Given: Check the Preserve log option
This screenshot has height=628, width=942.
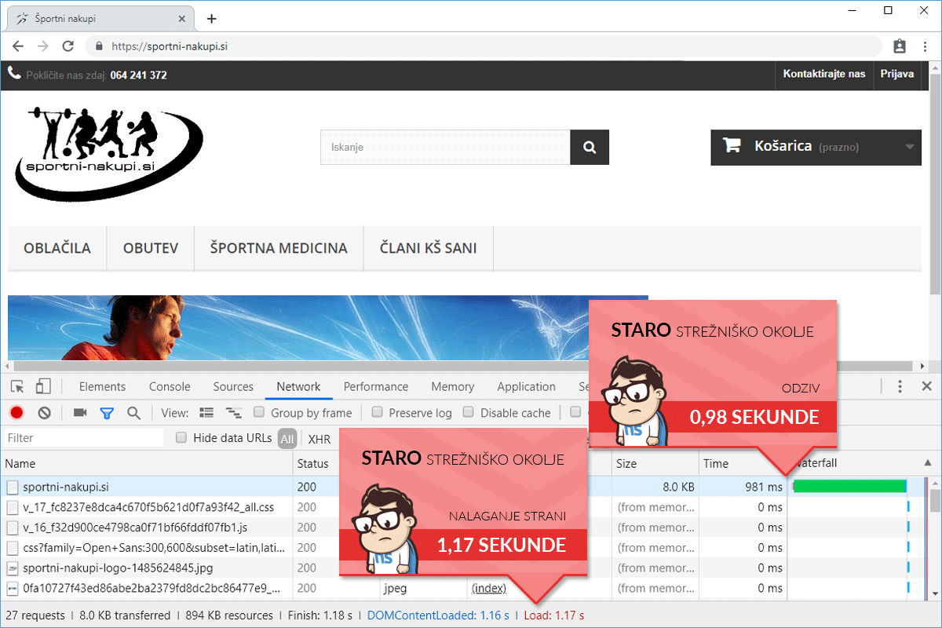Looking at the screenshot, I should coord(378,412).
